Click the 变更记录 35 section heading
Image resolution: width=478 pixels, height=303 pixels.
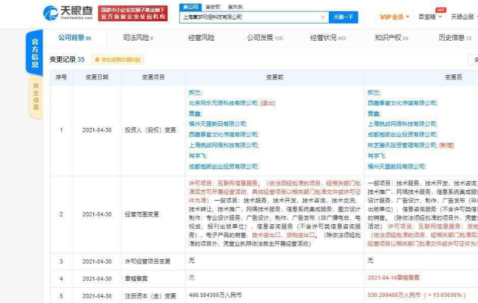point(67,59)
